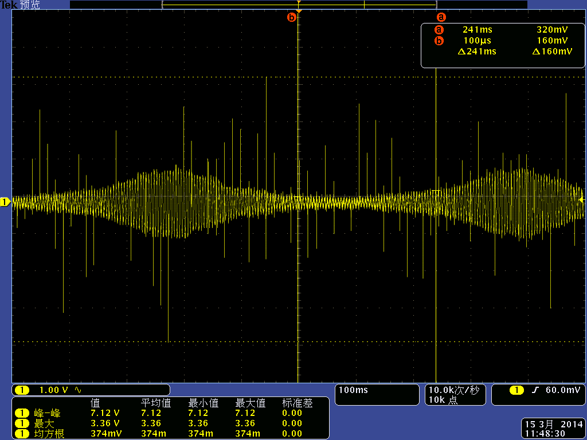
Task: Click cursor b marker above the graticule
Action: 291,17
